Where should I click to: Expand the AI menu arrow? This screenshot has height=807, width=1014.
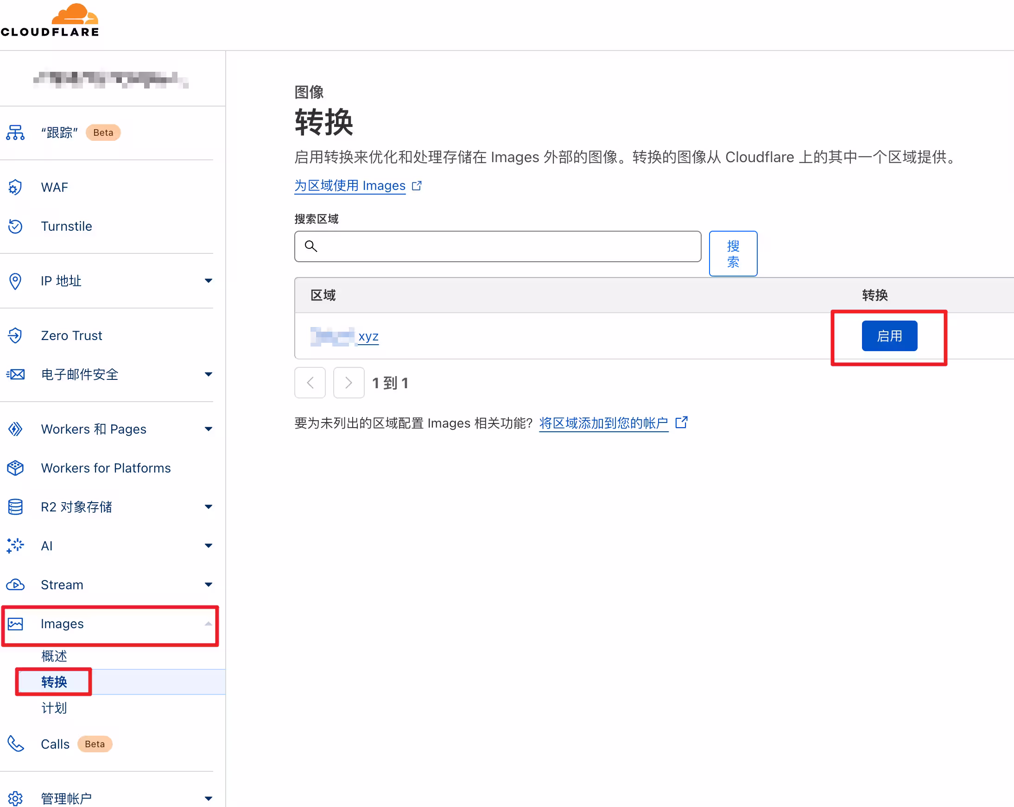[x=209, y=545]
